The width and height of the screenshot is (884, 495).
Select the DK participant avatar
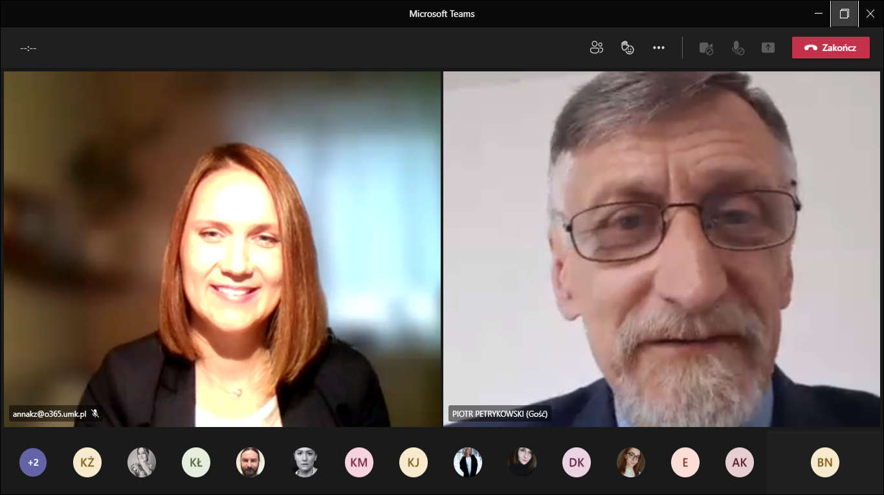pyautogui.click(x=577, y=463)
